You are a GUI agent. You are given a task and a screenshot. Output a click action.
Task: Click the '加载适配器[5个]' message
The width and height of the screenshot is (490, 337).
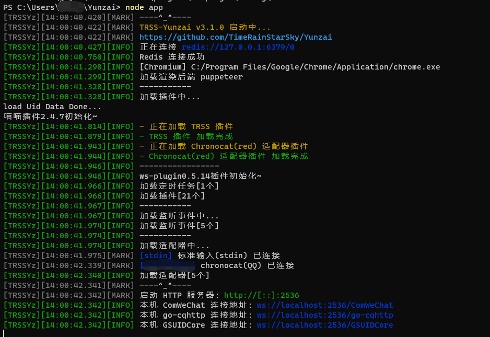tap(174, 275)
